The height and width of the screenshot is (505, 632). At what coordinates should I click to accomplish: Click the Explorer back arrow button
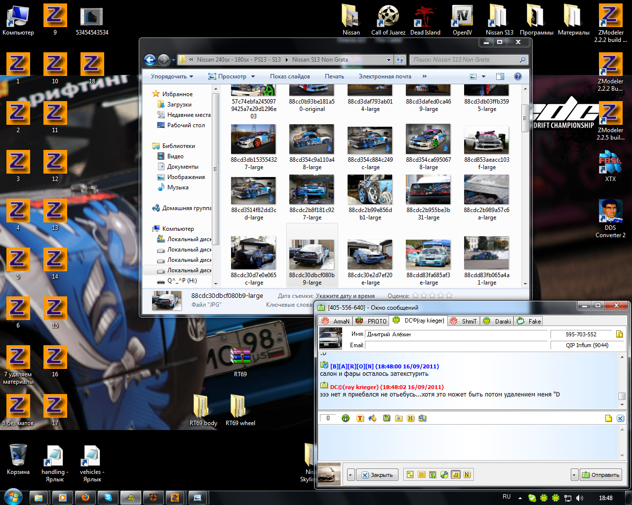[150, 60]
